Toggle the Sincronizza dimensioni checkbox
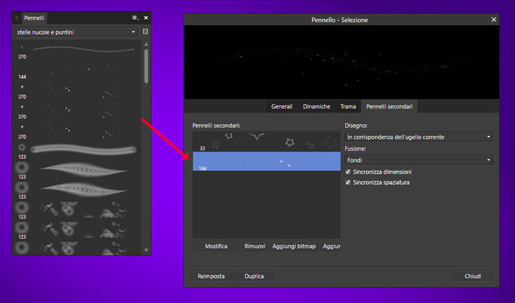 pos(348,172)
